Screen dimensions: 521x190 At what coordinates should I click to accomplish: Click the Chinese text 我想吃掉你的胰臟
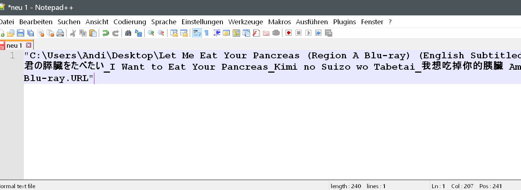pos(463,67)
